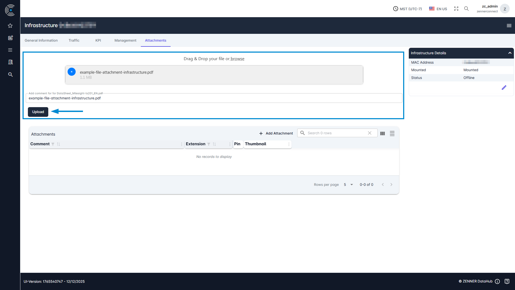The width and height of the screenshot is (515, 290).
Task: Click the info icon in footer
Action: (497, 281)
